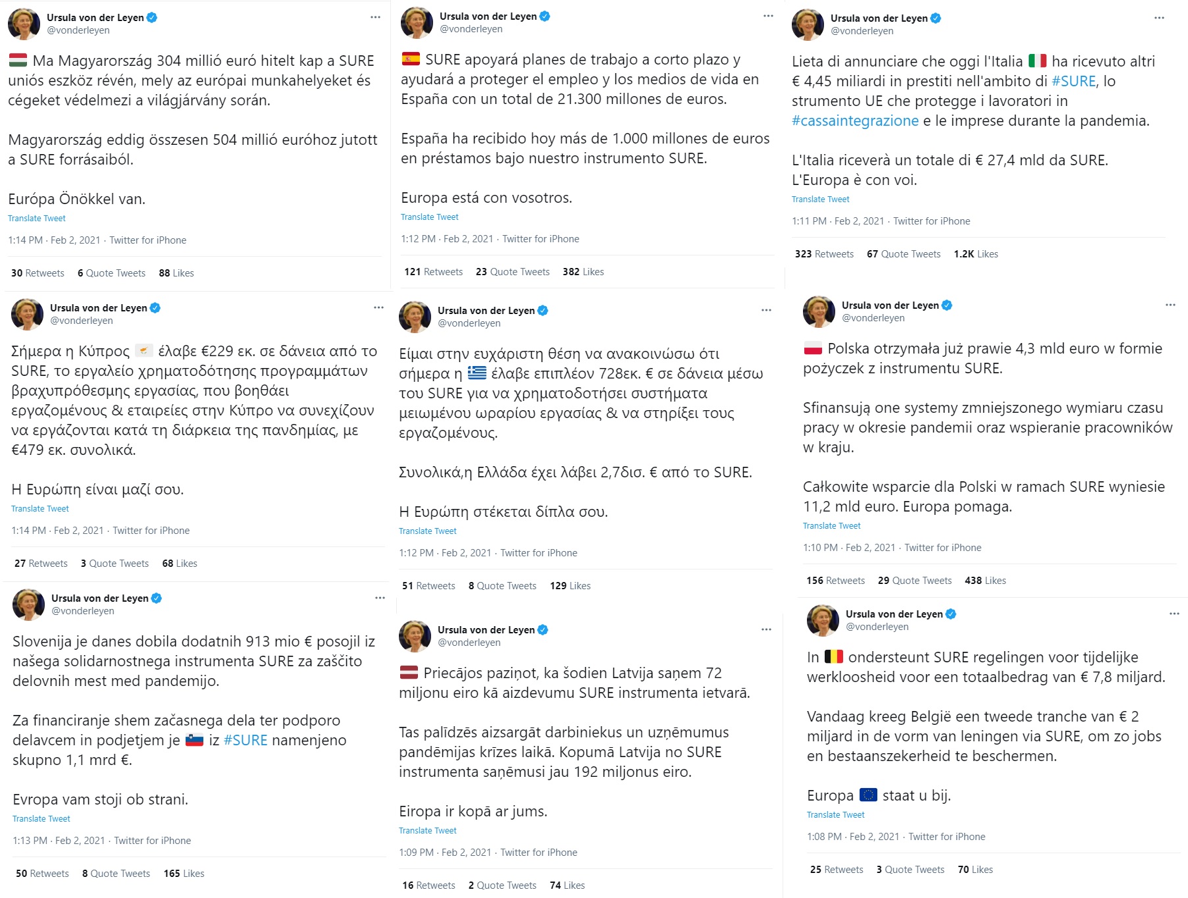Click Translate Tweet under the Cyprus tweet

click(40, 509)
